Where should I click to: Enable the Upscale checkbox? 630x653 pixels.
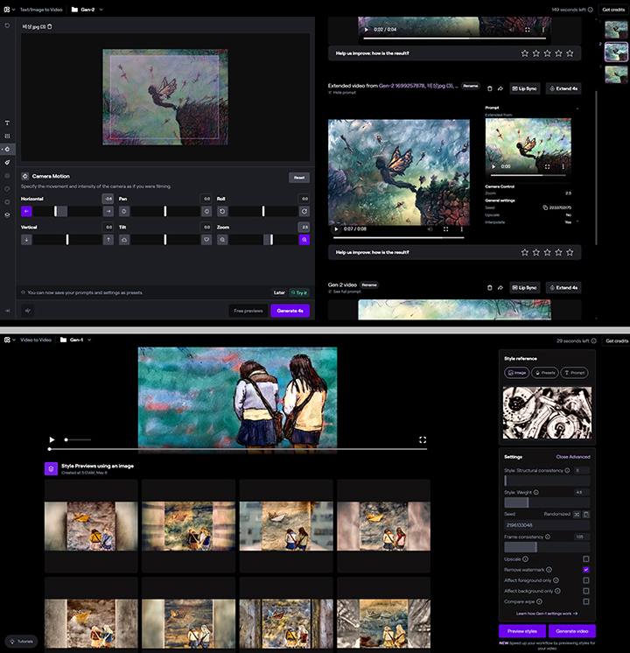(x=586, y=558)
